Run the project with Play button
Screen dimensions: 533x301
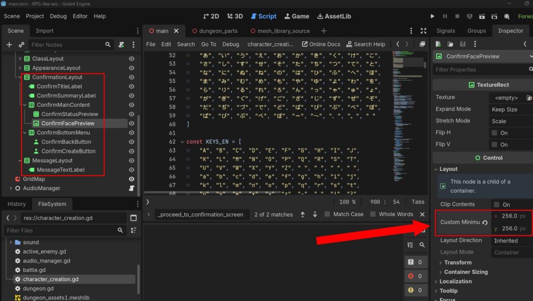(x=433, y=16)
